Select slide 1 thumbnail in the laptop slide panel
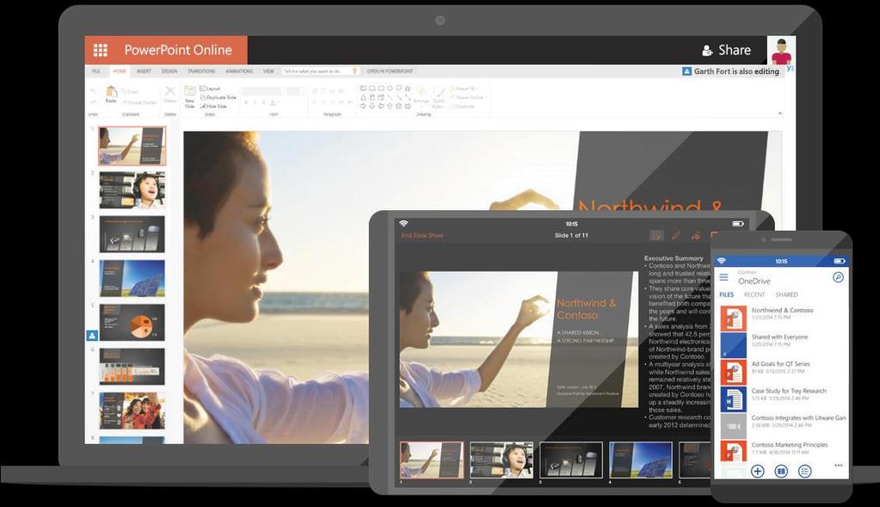880x507 pixels. tap(132, 146)
